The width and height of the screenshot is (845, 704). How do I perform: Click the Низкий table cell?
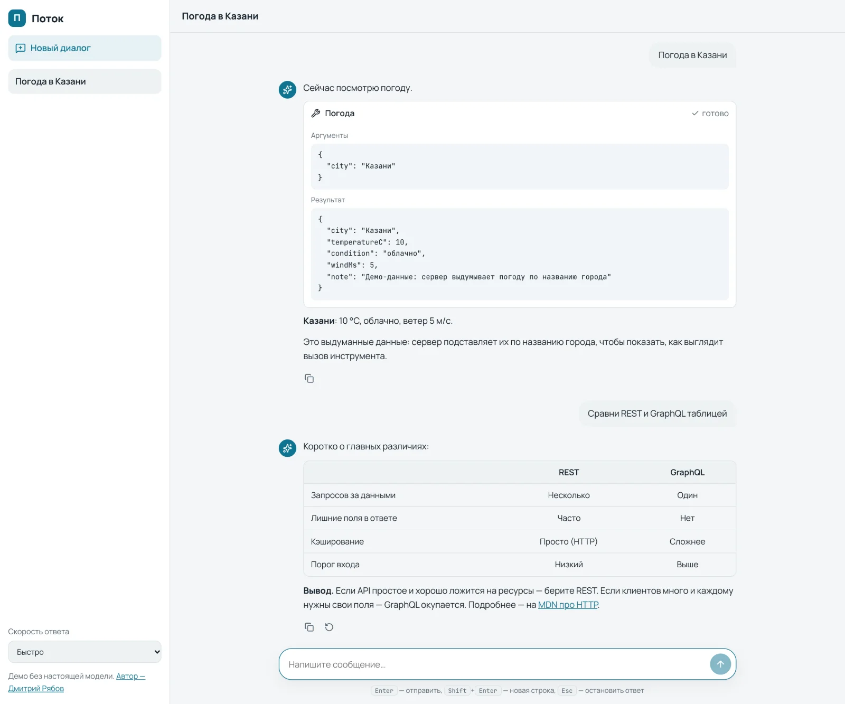tap(569, 565)
